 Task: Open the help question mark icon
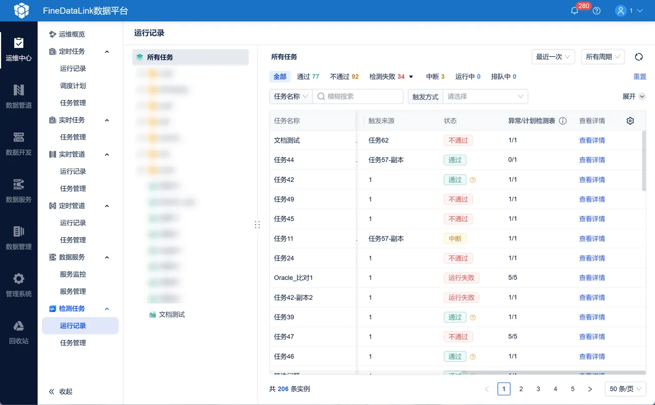point(597,11)
